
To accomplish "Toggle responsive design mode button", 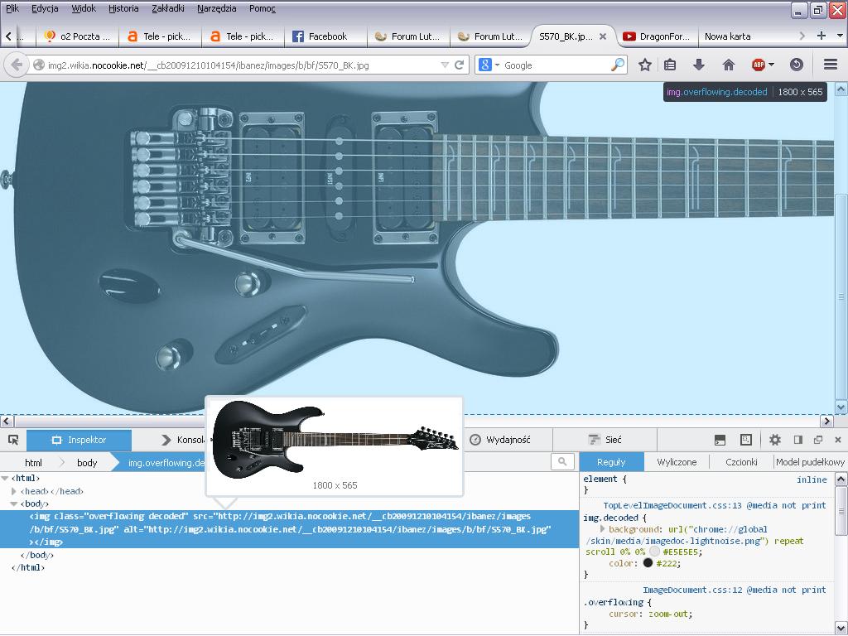I will point(746,440).
